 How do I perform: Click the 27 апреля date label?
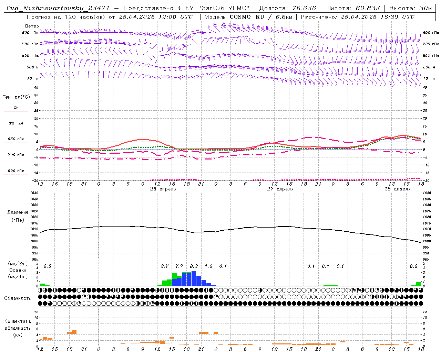(280, 189)
